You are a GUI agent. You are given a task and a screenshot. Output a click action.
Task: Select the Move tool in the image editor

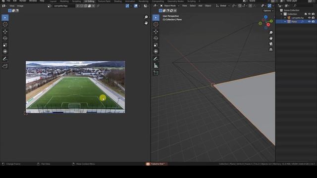point(5,32)
